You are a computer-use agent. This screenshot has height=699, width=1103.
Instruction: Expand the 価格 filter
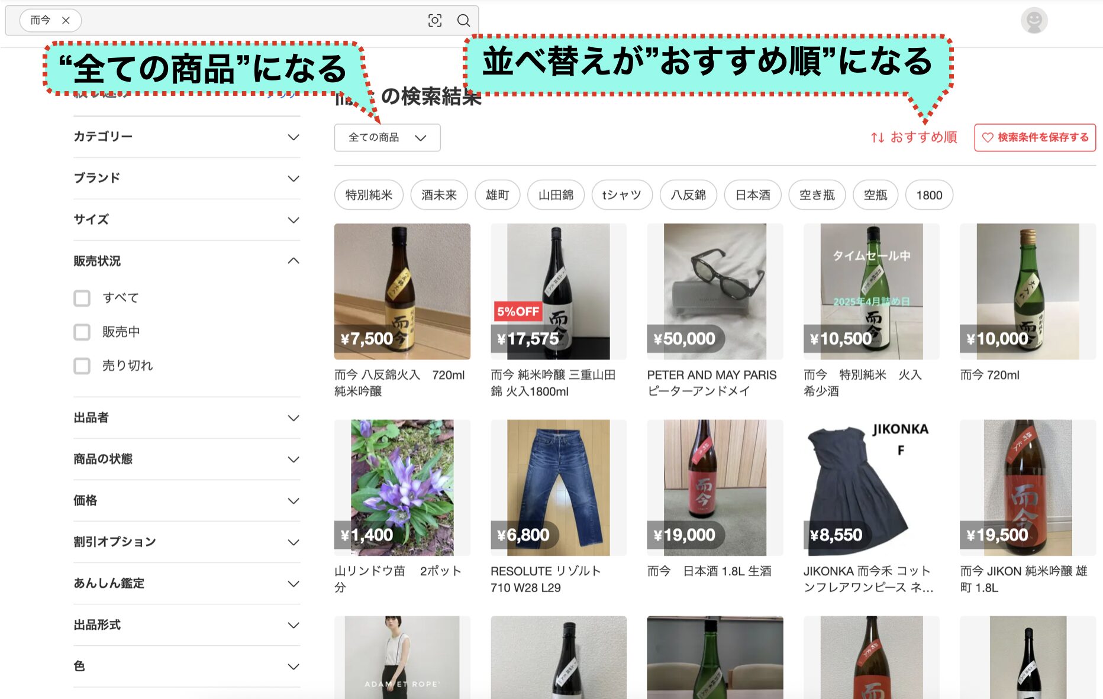(x=186, y=501)
